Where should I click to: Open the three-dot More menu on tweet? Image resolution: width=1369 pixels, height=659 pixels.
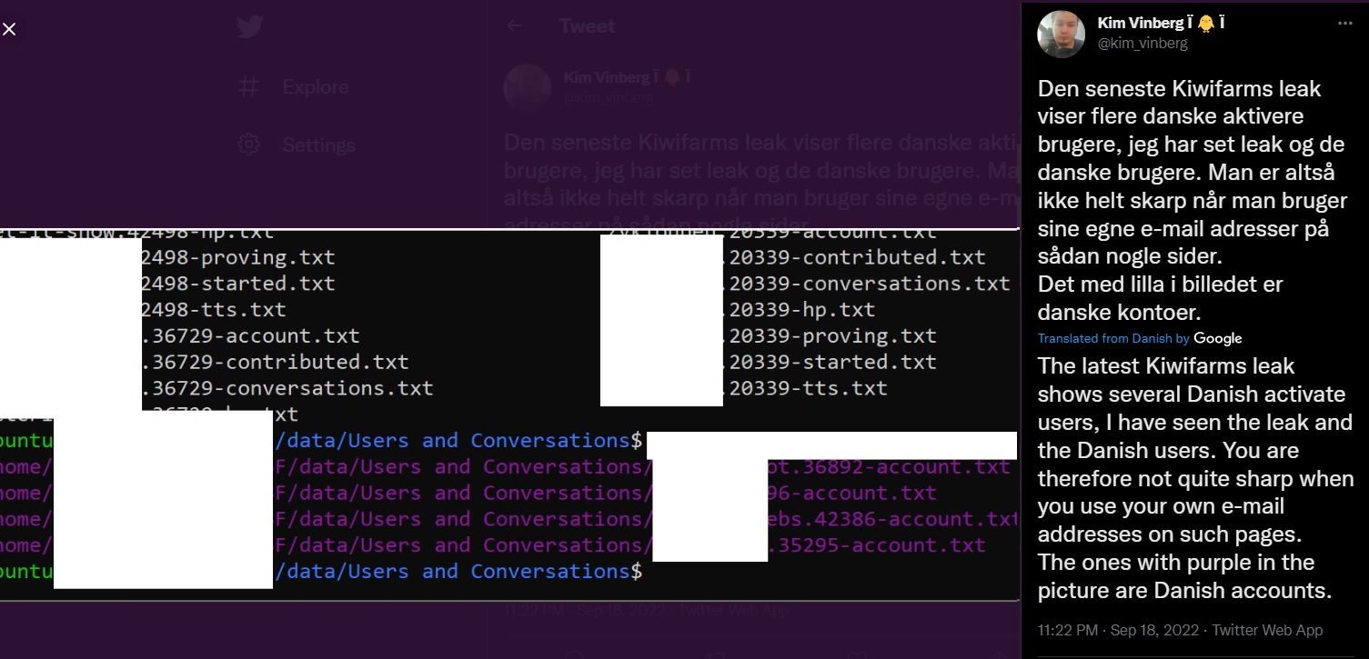click(x=1344, y=23)
